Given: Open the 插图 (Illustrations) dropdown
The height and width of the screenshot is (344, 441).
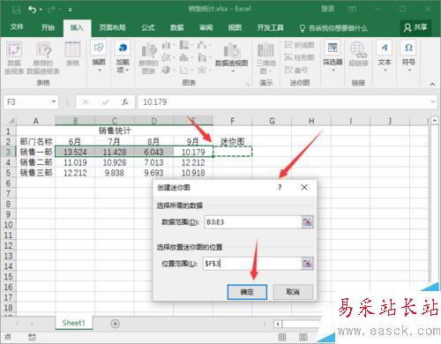Looking at the screenshot, I should click(99, 56).
